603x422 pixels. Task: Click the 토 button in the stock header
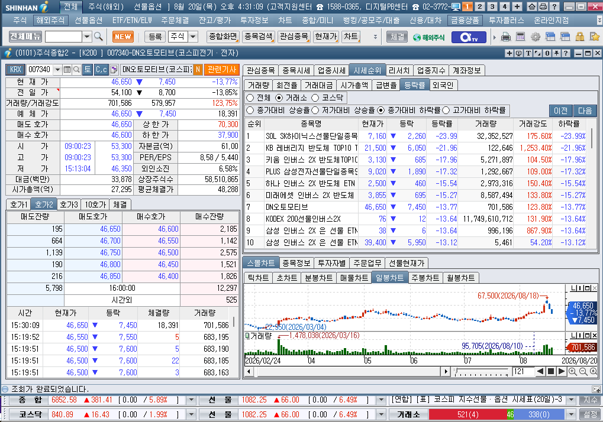click(88, 70)
